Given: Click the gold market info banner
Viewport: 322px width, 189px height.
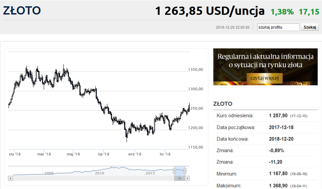Looking at the screenshot, I should click(265, 67).
